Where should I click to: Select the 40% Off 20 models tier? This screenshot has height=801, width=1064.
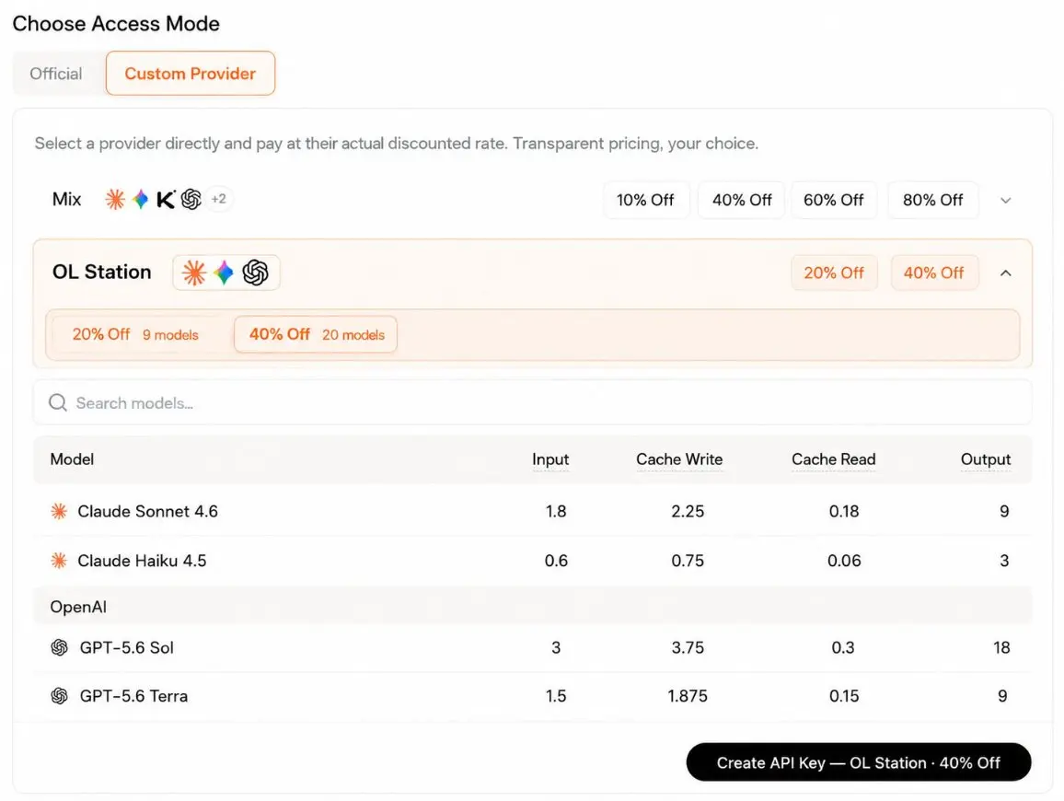pyautogui.click(x=316, y=334)
